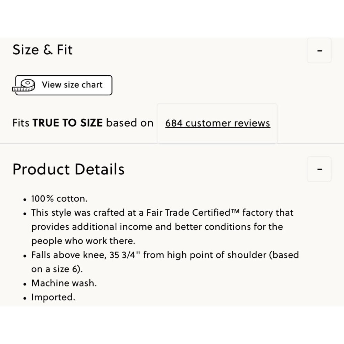Open the 684 customer reviews link
The width and height of the screenshot is (344, 344).
point(217,123)
